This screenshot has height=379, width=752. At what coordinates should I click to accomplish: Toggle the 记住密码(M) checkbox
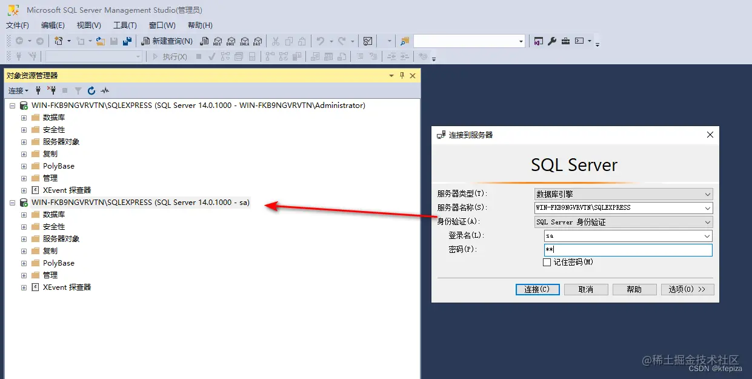547,263
